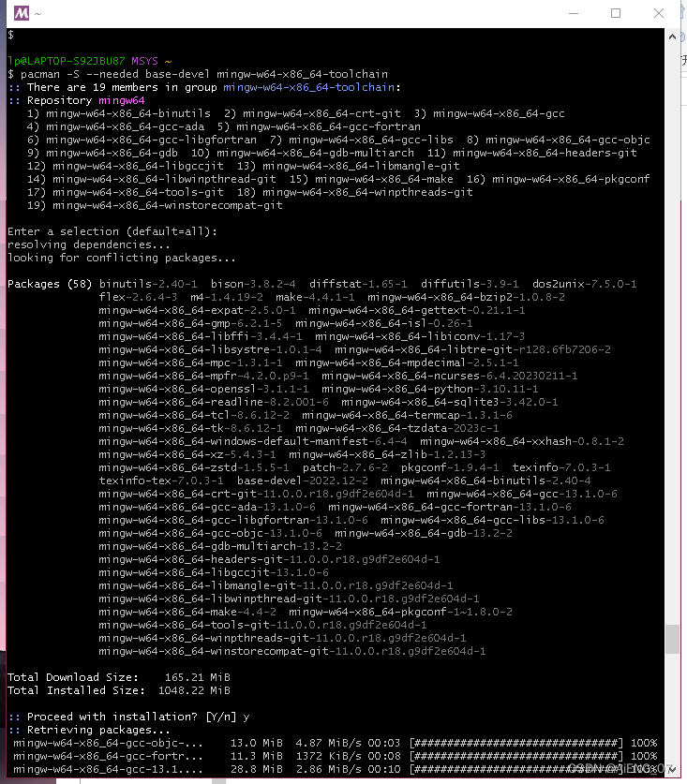Click mingw-w64-x86_64-openssl-3.1.1-1 package
687x784 pixels.
click(x=203, y=389)
